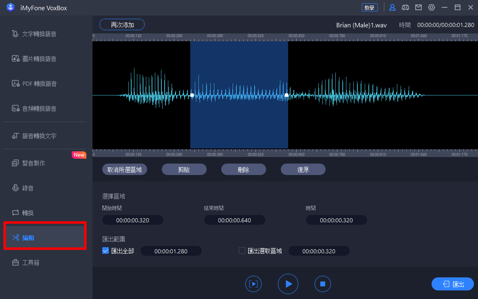Go to 聲音製作 in the sidebar
Screen dimensions: 478x299
[x=33, y=163]
